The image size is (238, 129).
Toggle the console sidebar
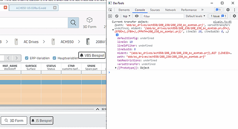click(110, 16)
